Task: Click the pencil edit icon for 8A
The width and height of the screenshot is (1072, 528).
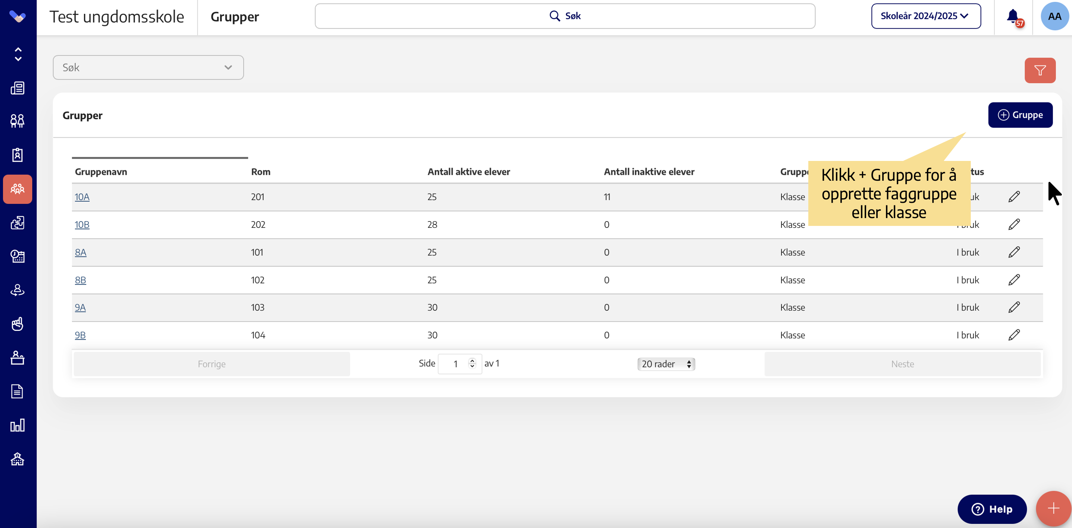Action: 1014,252
